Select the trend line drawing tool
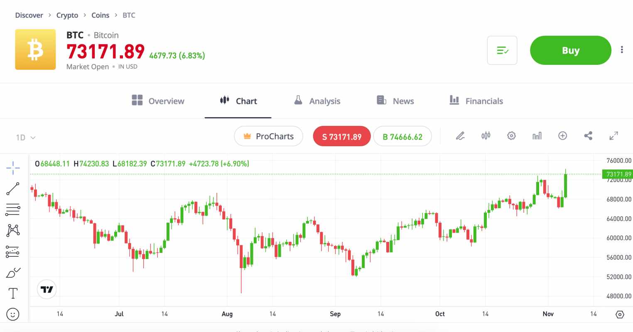This screenshot has height=332, width=633. click(x=13, y=189)
